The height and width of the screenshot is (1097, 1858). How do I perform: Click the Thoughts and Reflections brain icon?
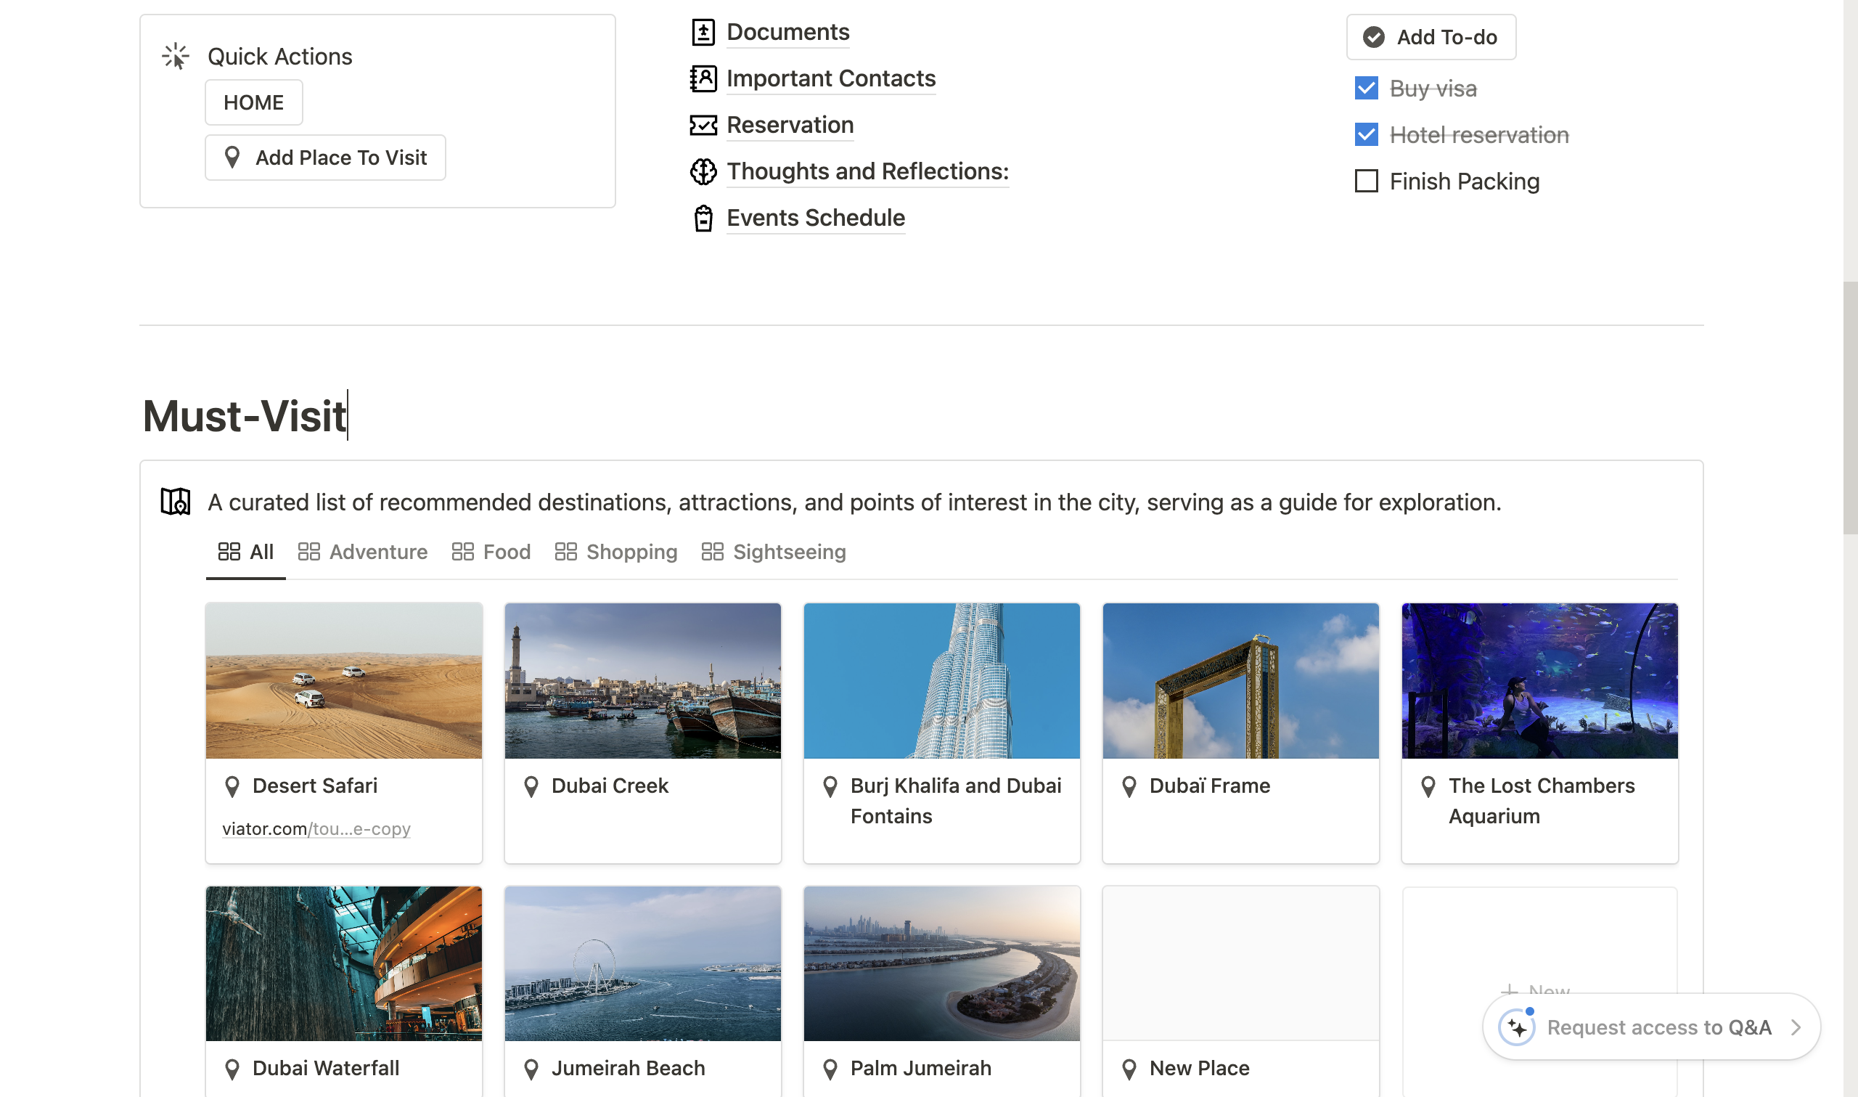(x=703, y=171)
